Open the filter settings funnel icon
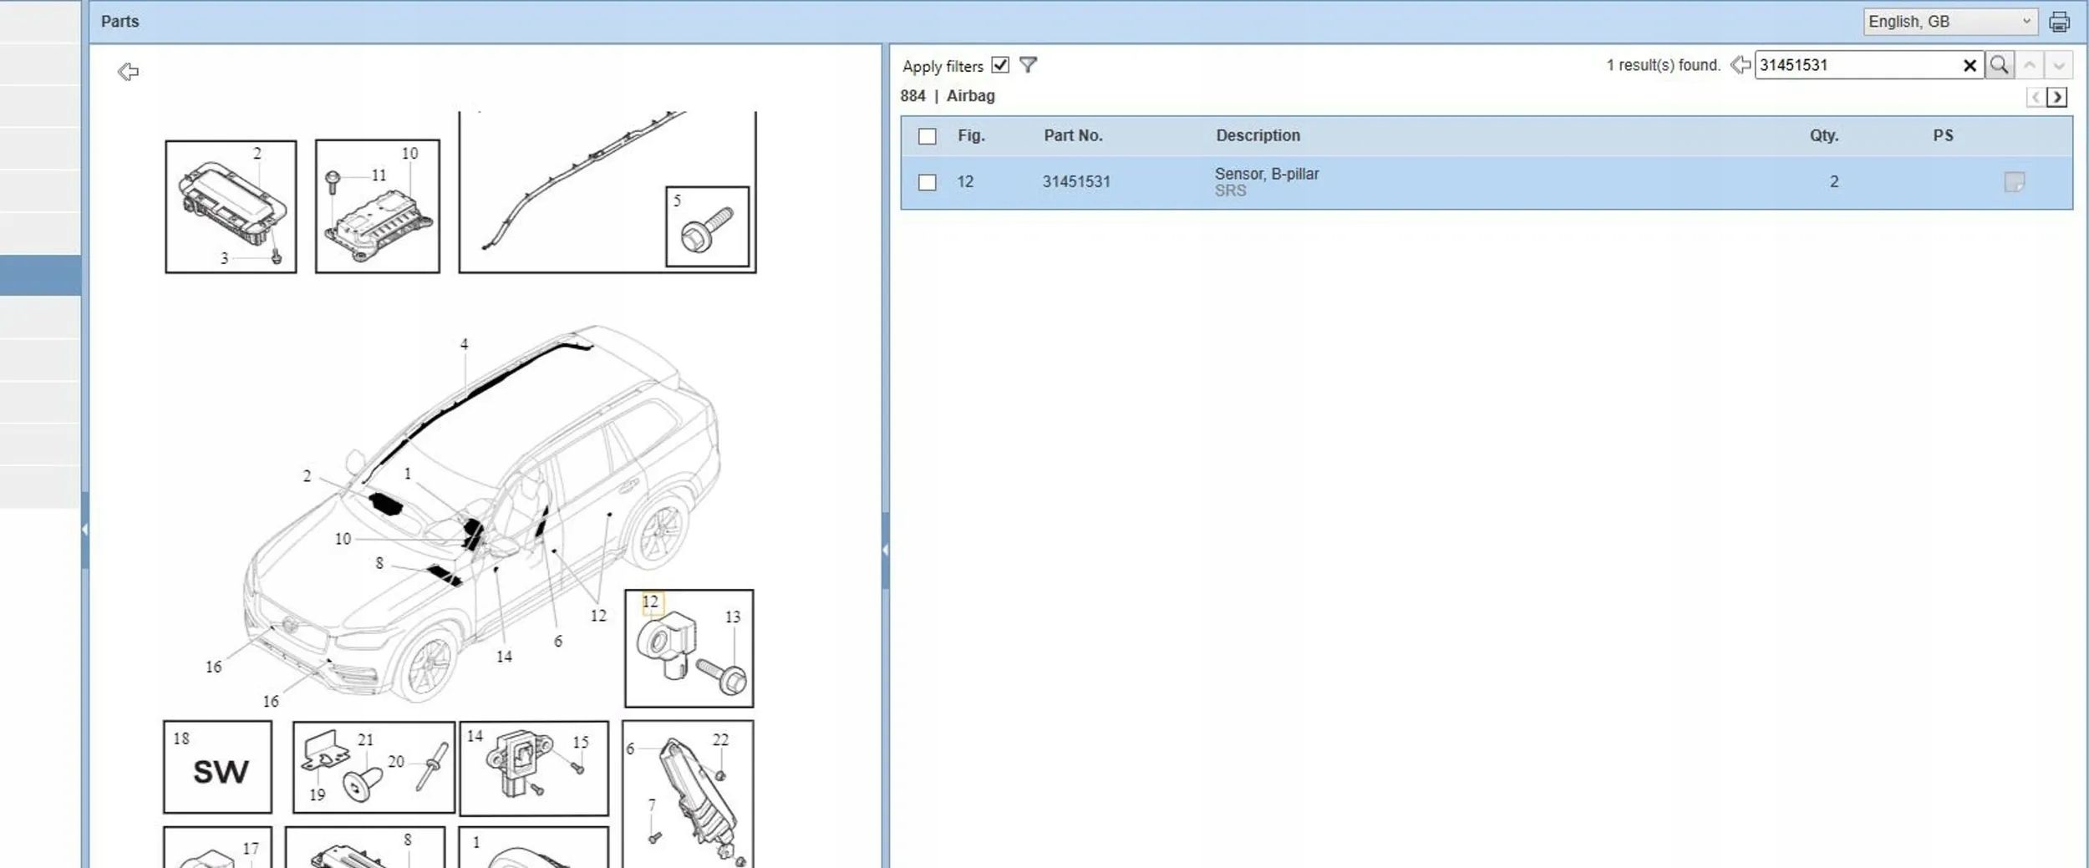Viewport: 2089px width, 868px height. [x=1028, y=65]
